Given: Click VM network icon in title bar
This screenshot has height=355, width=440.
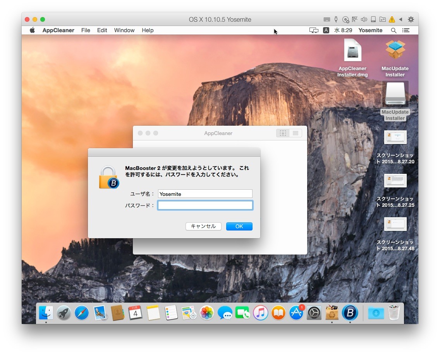Looking at the screenshot, I should pyautogui.click(x=355, y=19).
